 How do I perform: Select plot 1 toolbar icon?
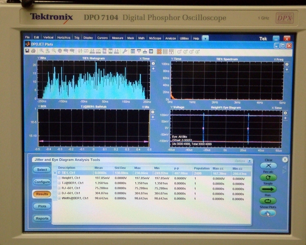pos(179,52)
